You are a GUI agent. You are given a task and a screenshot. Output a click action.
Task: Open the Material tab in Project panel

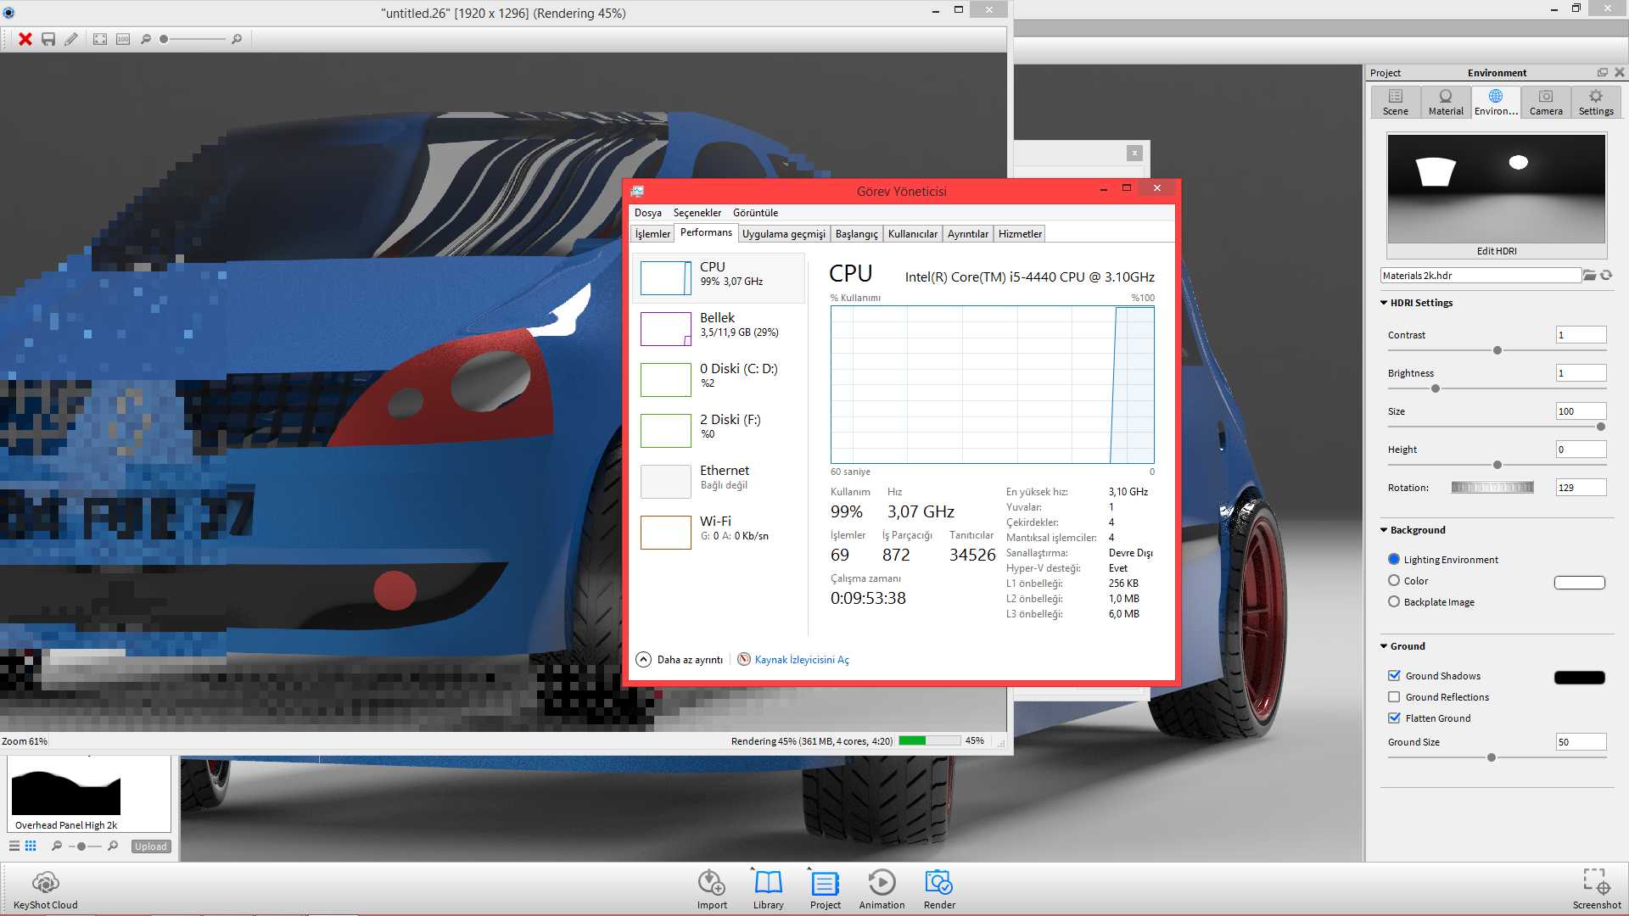(1446, 102)
